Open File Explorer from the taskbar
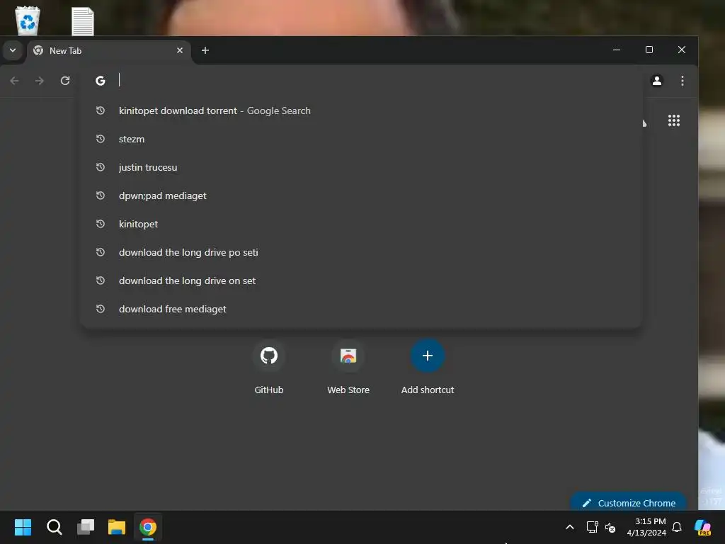Viewport: 725px width, 544px height. coord(117,527)
